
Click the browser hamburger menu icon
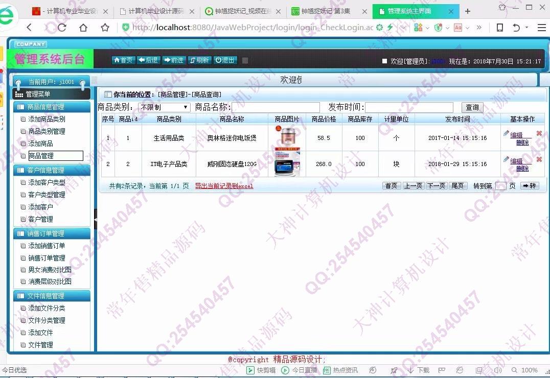click(542, 28)
